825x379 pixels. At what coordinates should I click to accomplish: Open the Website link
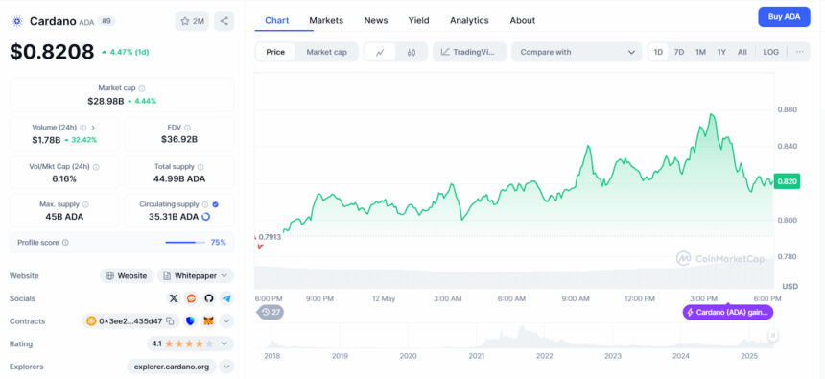tap(127, 275)
